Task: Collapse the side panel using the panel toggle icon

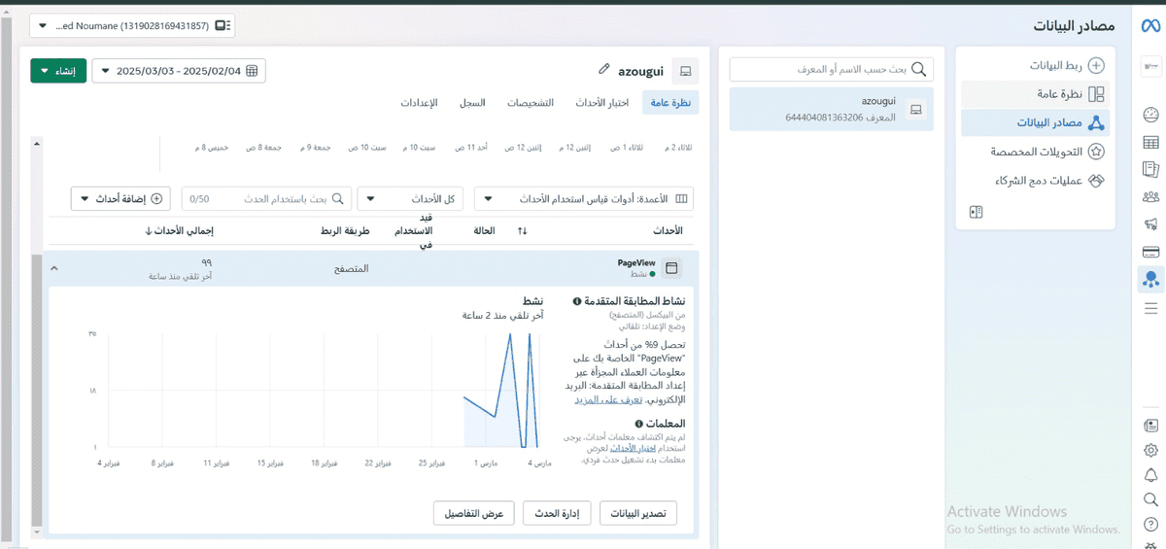Action: click(x=977, y=212)
